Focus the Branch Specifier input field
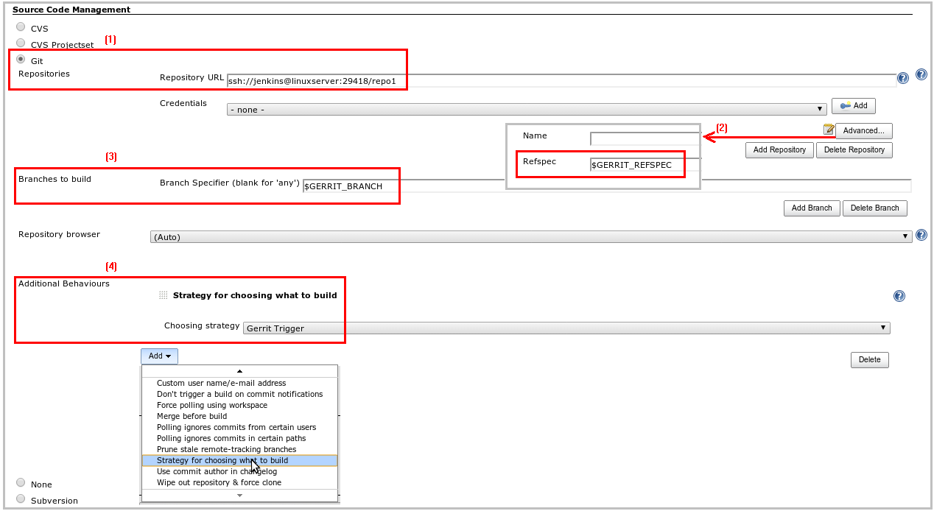The height and width of the screenshot is (511, 934). pos(607,186)
